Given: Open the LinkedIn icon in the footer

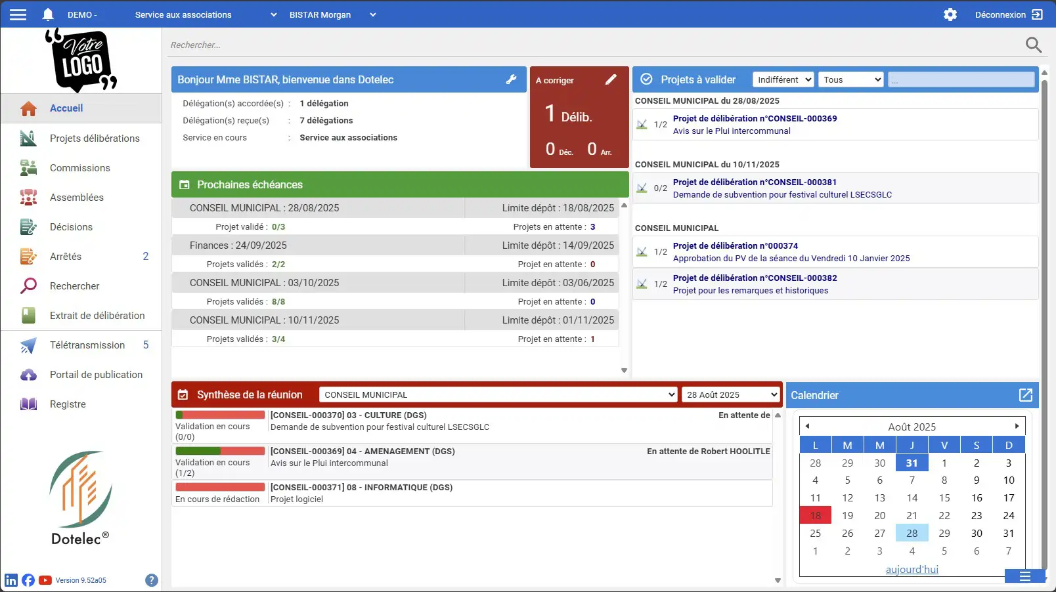Looking at the screenshot, I should [x=11, y=580].
